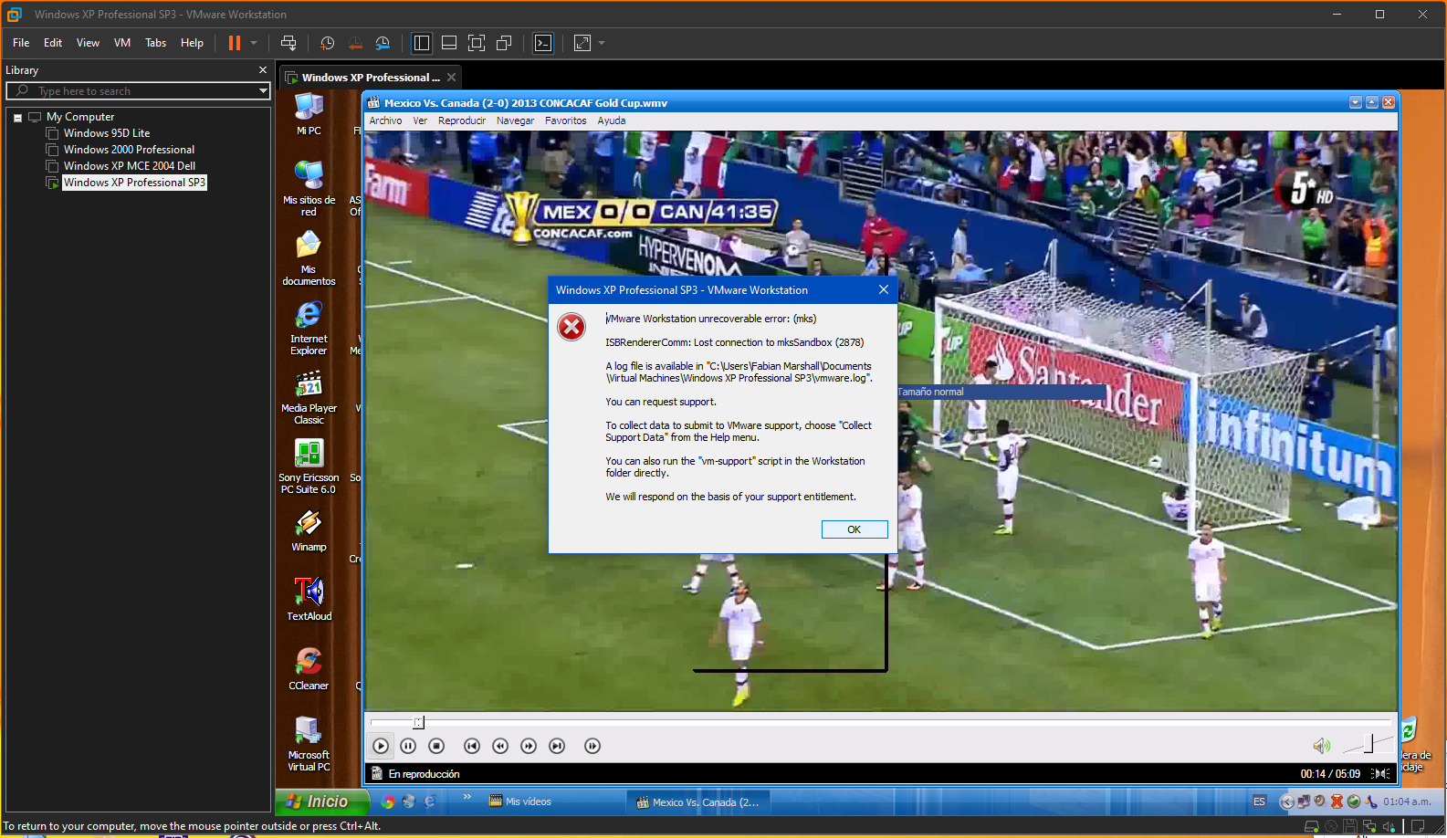The image size is (1447, 838).
Task: Click OK in the VMware error dialog
Action: (x=855, y=529)
